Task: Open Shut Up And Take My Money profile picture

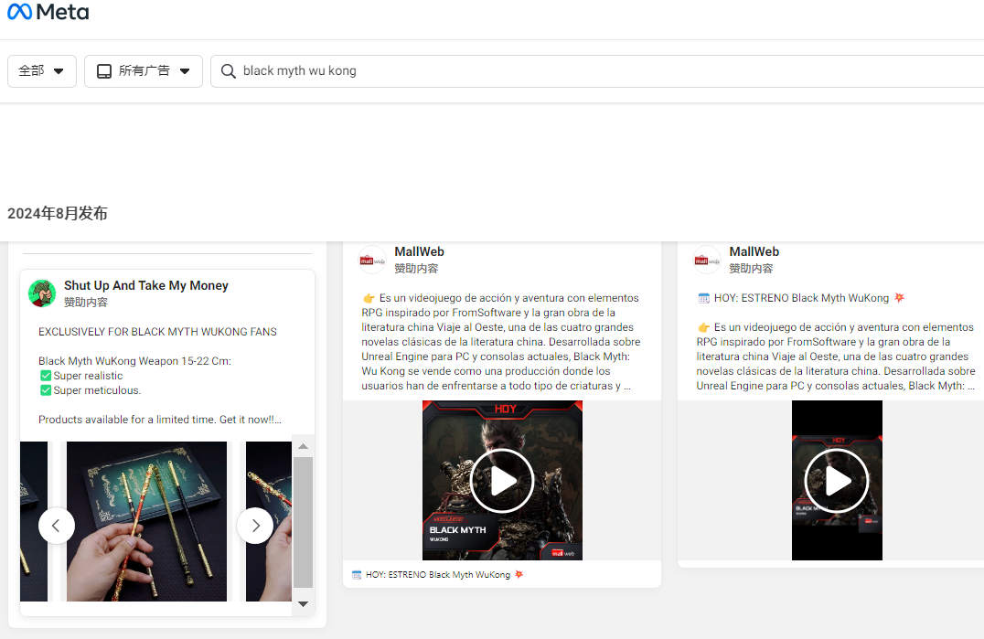Action: (42, 293)
